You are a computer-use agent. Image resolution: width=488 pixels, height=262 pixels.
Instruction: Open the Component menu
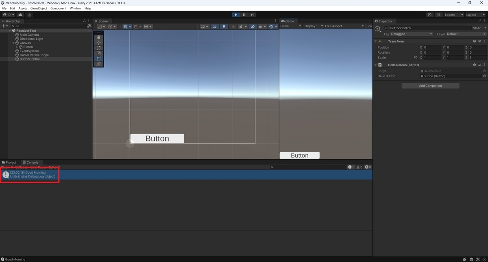point(58,8)
